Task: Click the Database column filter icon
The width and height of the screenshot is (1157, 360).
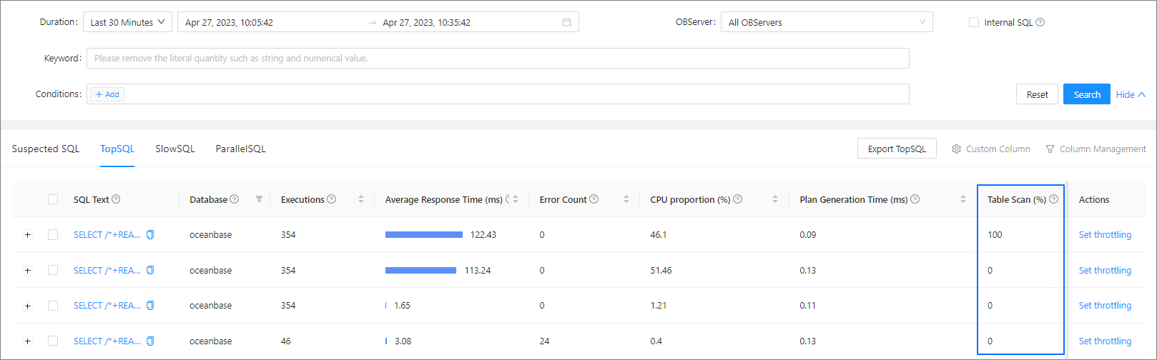Action: tap(259, 199)
